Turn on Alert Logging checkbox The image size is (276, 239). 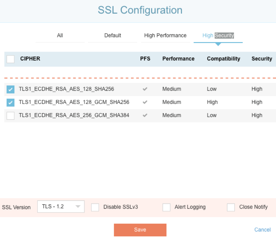click(166, 207)
